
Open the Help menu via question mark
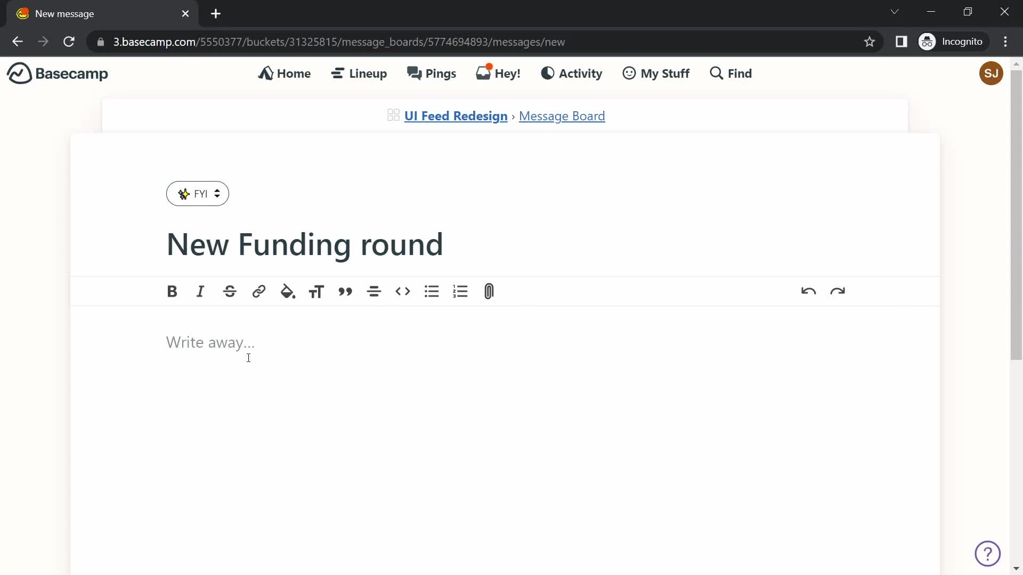click(x=988, y=554)
